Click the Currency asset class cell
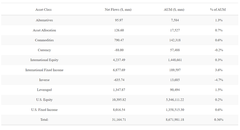240x130 pixels. pos(44,50)
